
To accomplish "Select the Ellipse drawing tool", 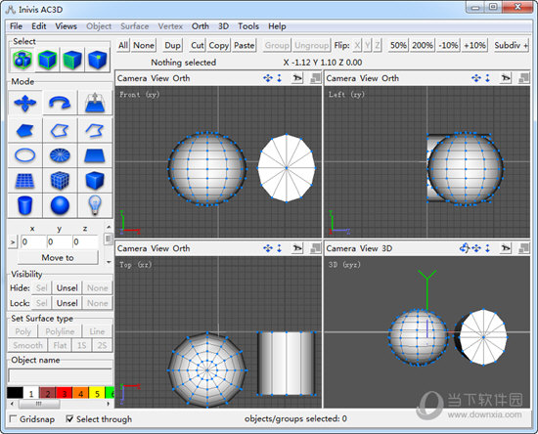I will coord(25,155).
